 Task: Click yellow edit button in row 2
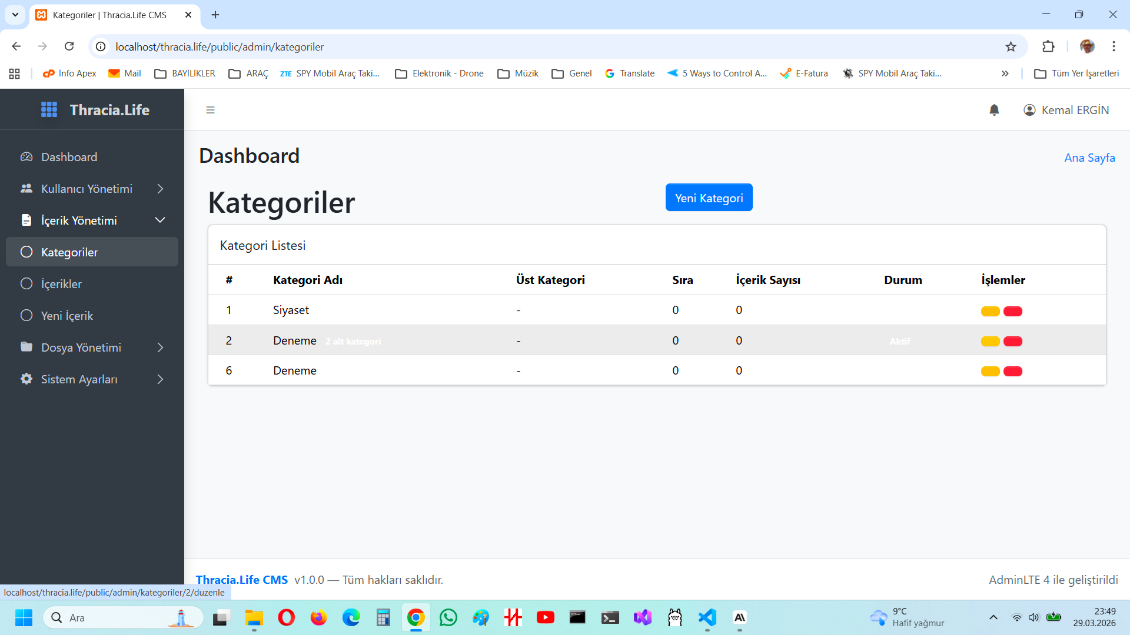(990, 341)
